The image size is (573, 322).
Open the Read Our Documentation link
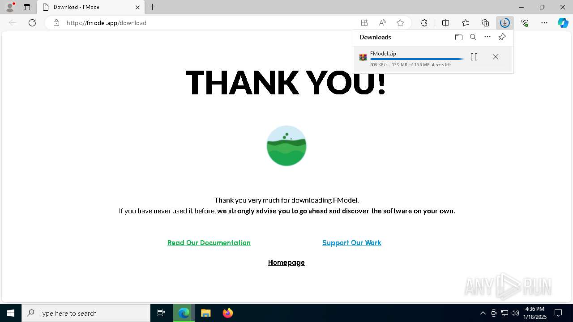click(x=209, y=243)
